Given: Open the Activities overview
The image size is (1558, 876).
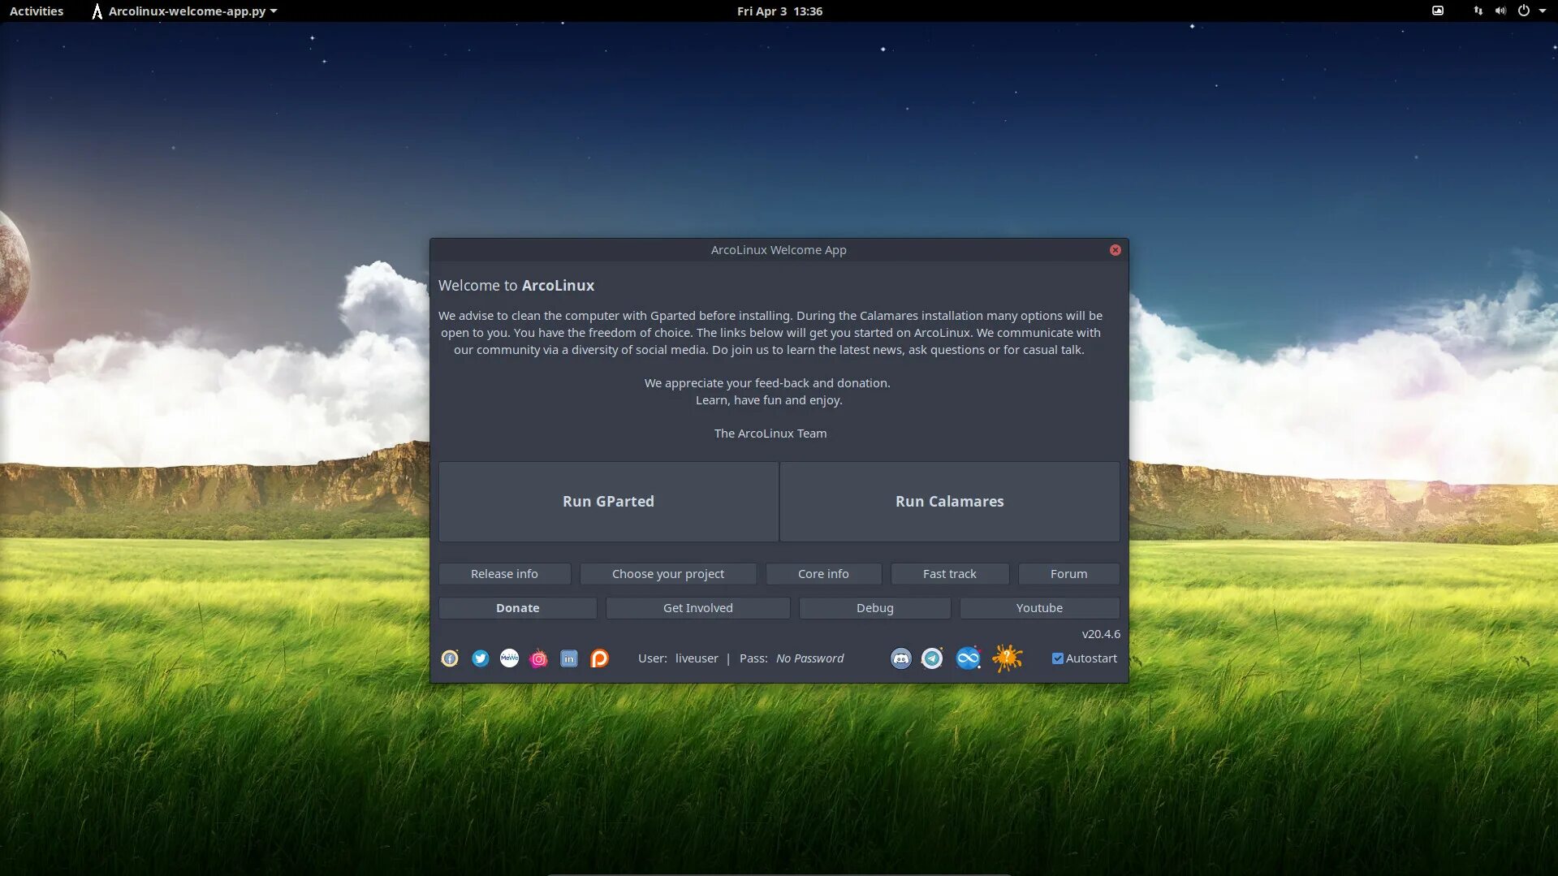Looking at the screenshot, I should (37, 11).
